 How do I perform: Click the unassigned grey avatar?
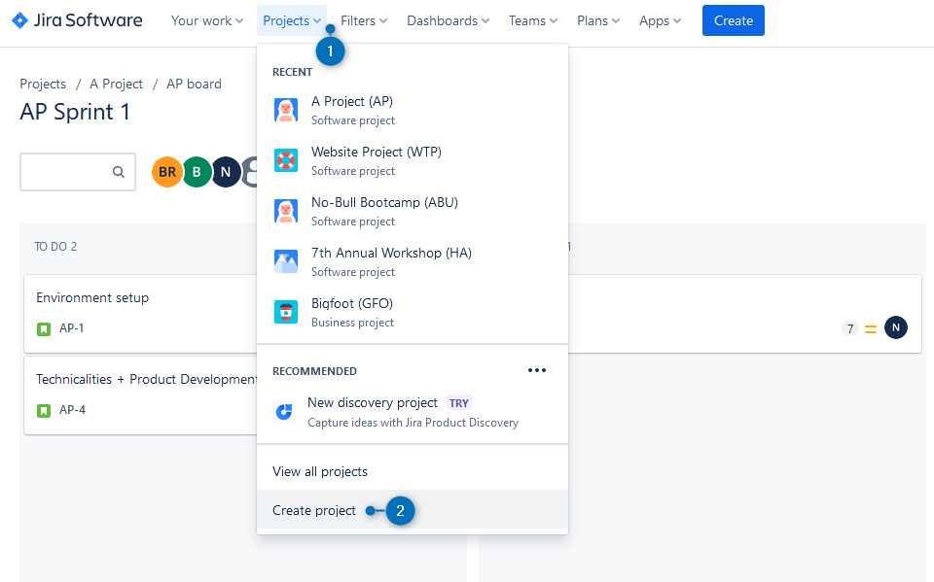coord(249,172)
